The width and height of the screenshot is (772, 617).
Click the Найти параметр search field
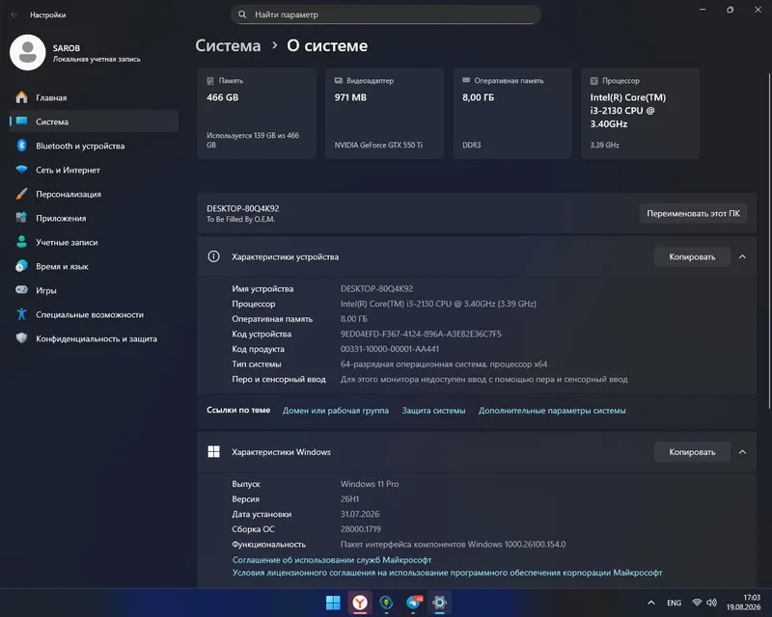point(386,14)
